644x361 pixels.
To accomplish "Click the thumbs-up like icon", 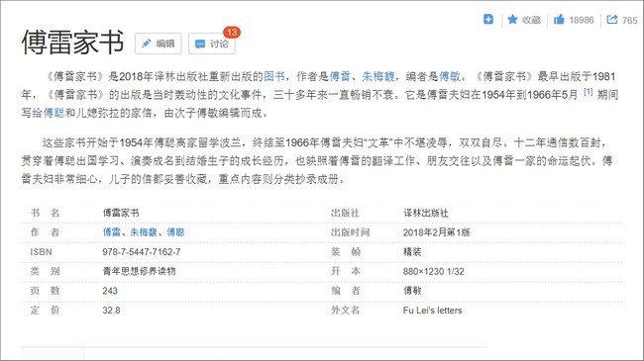I will [x=559, y=19].
